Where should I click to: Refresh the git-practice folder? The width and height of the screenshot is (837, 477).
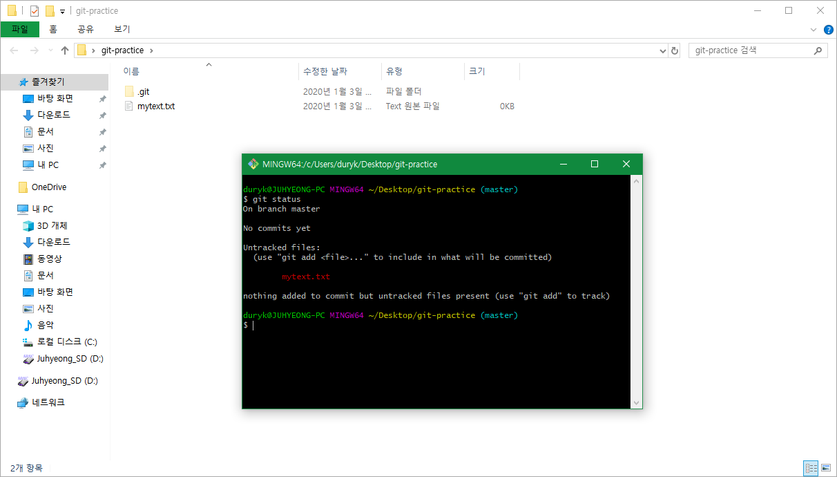(675, 50)
